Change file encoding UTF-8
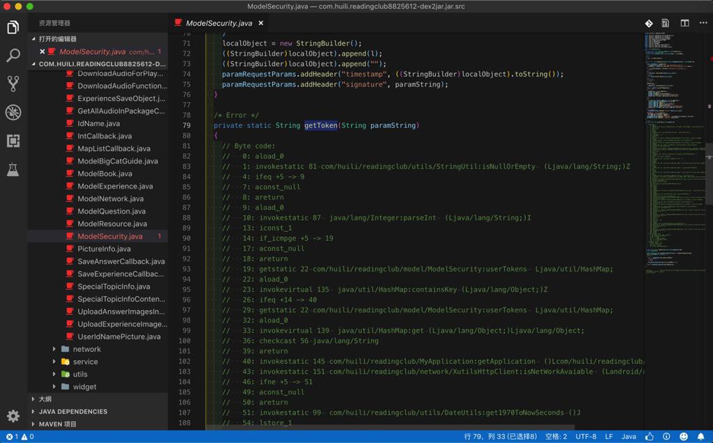 586,437
